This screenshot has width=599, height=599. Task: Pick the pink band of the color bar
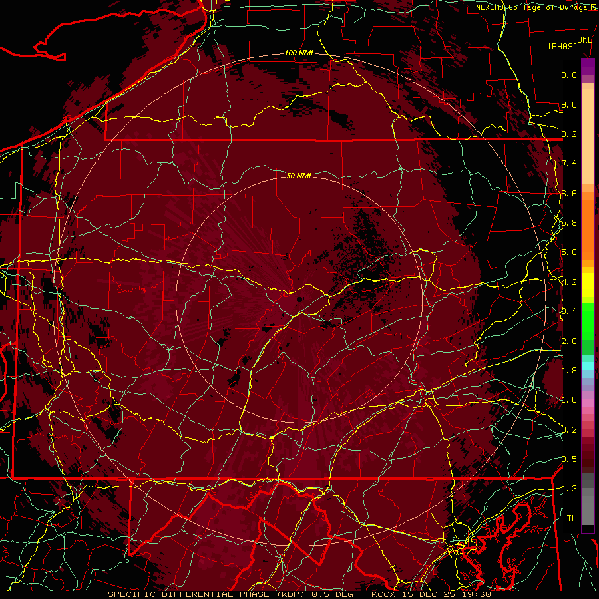click(x=588, y=403)
